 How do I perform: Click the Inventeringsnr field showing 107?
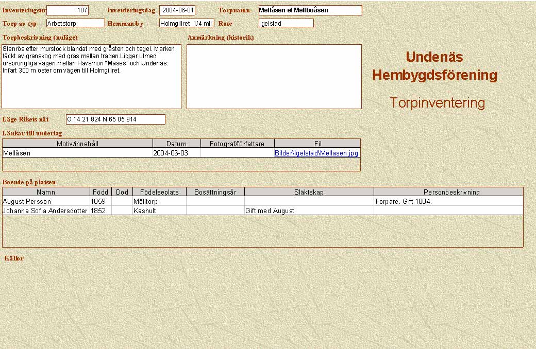tap(68, 10)
